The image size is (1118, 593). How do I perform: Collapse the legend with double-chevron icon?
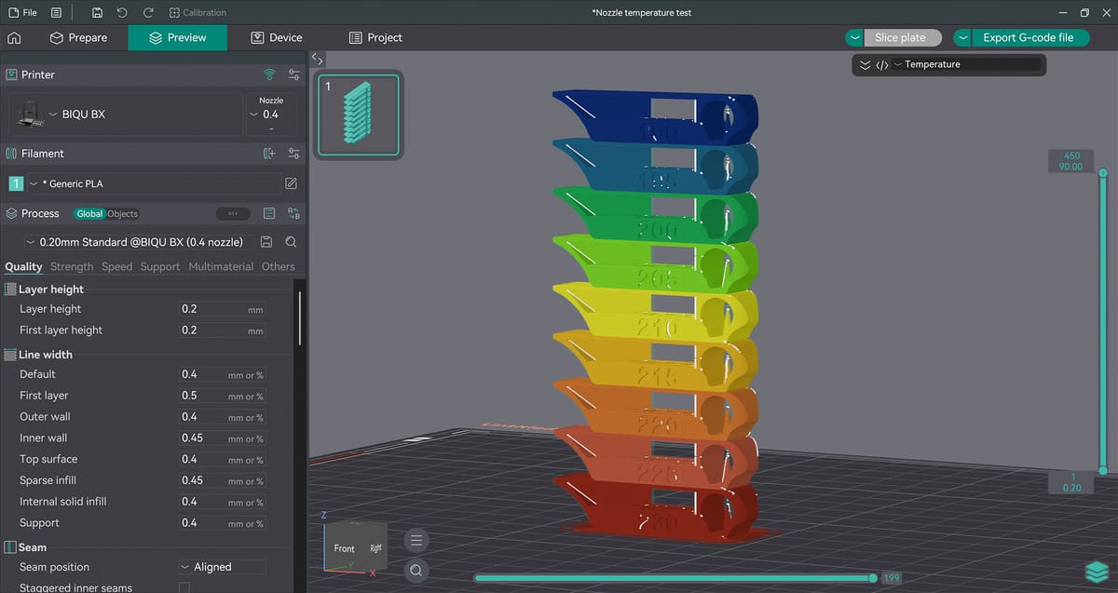point(865,64)
